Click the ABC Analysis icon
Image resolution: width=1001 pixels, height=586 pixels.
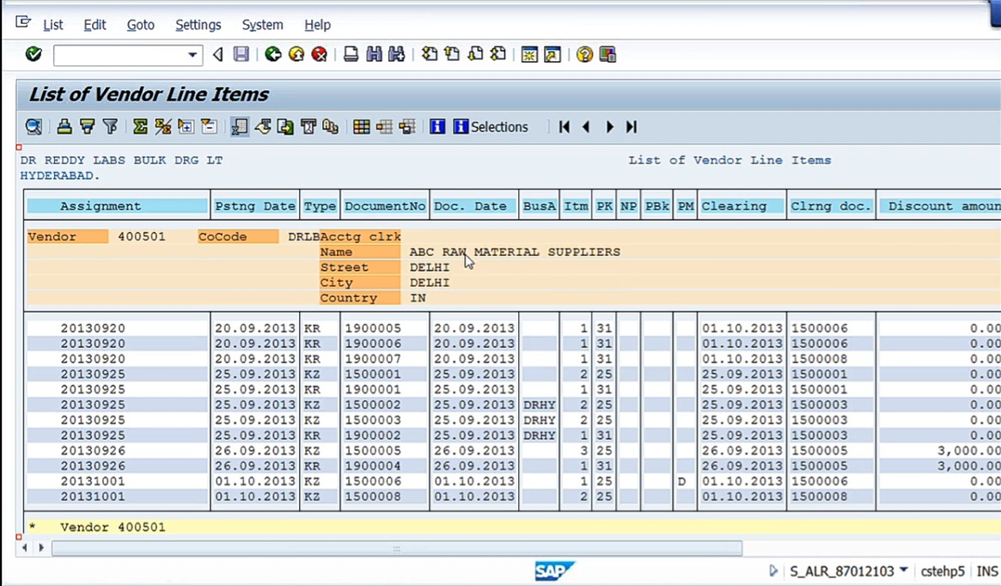click(x=331, y=126)
